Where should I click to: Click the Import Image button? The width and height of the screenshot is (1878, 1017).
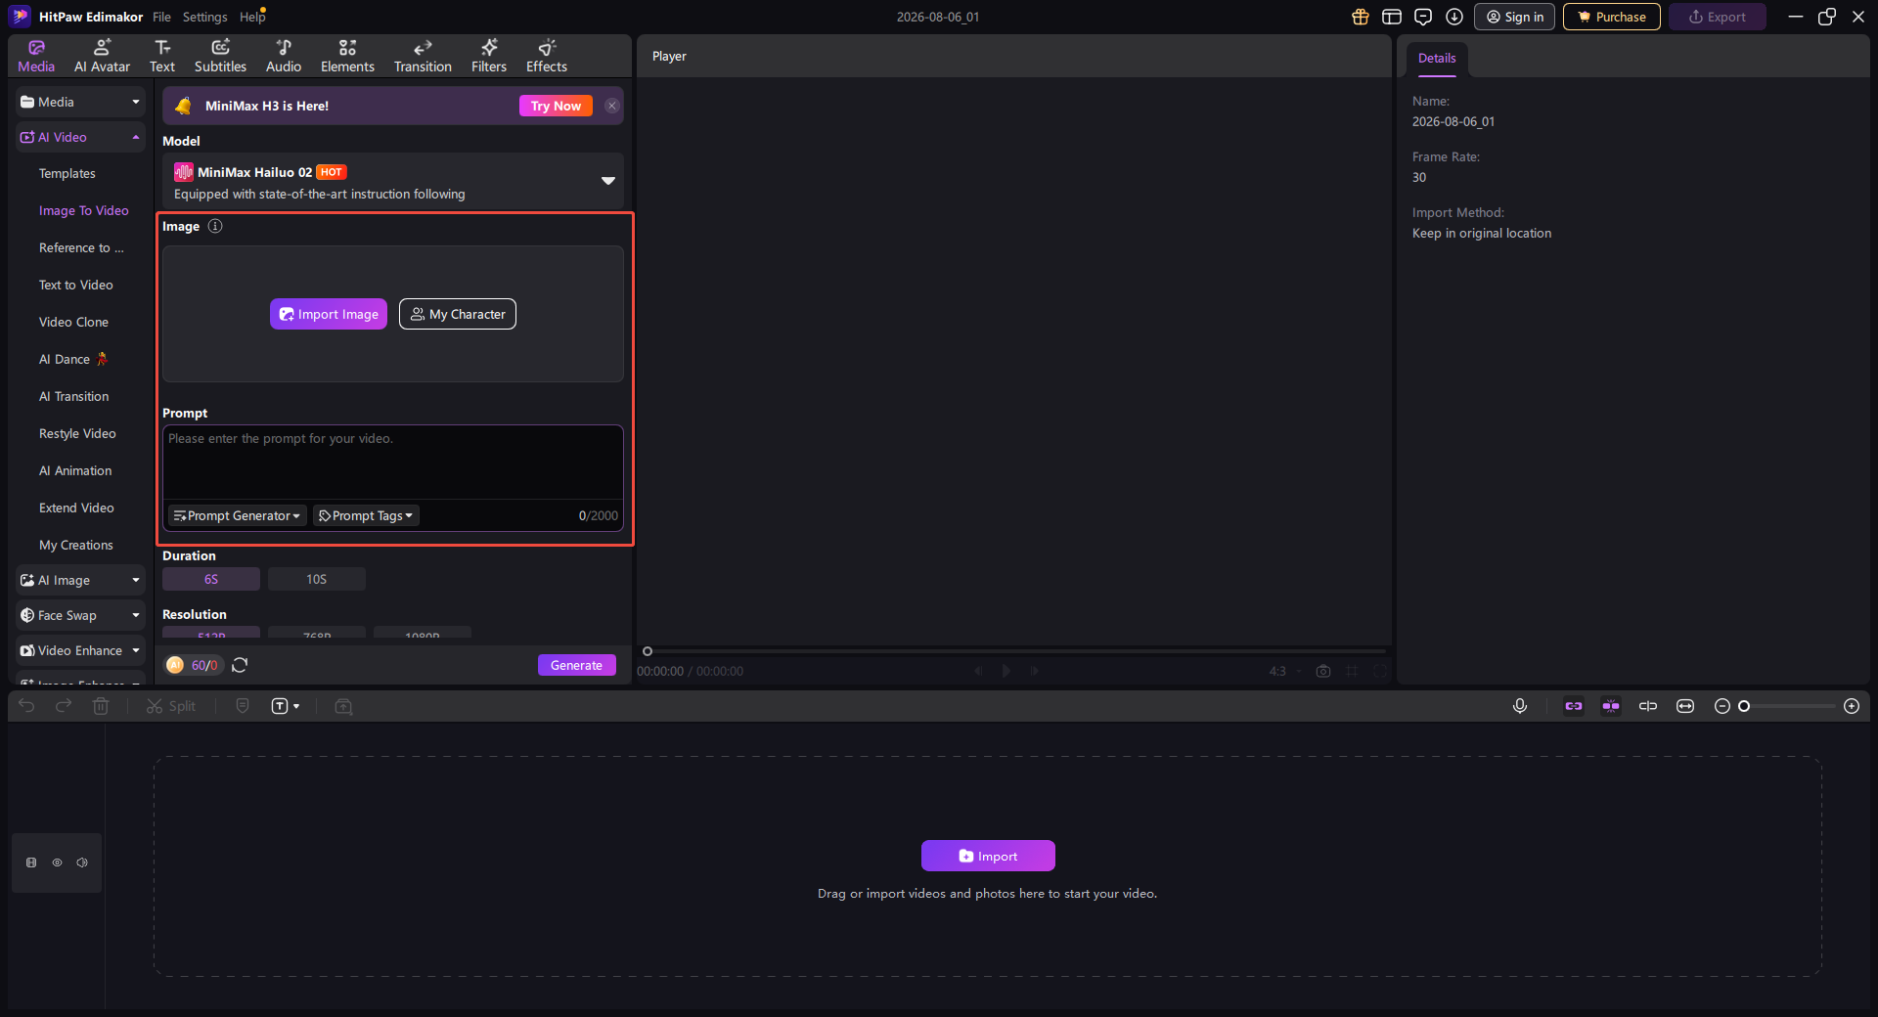329,314
